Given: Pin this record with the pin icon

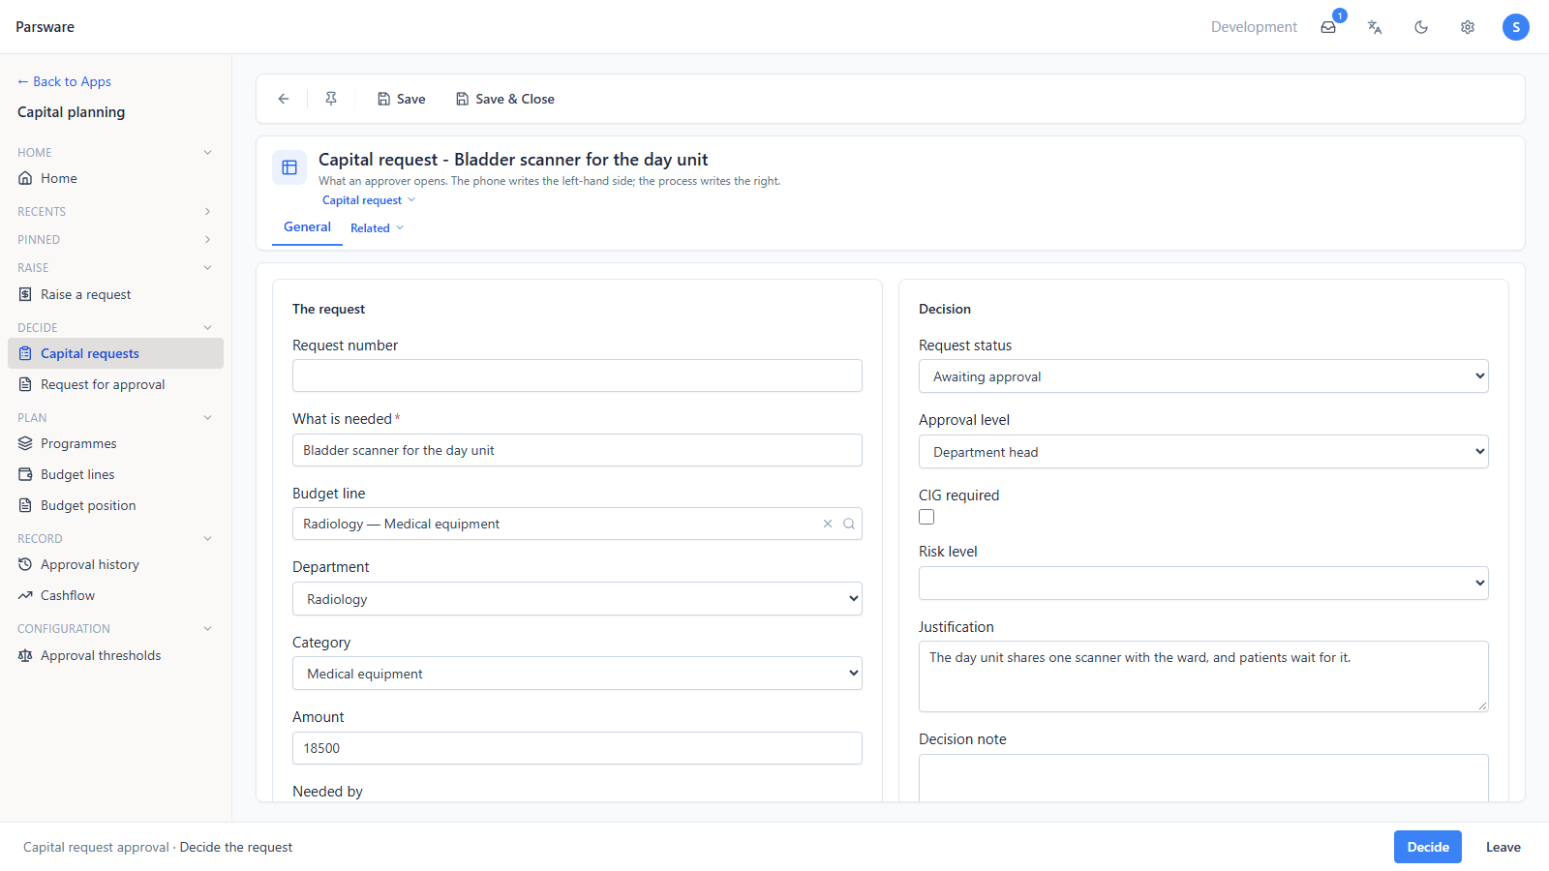Looking at the screenshot, I should 331,99.
